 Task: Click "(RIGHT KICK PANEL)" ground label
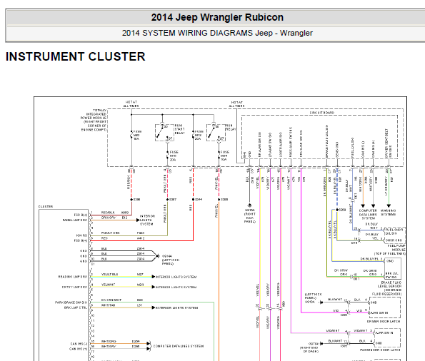[249, 218]
